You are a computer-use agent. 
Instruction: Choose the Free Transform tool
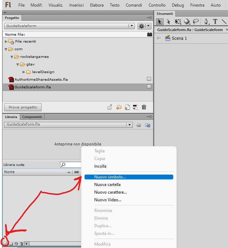coord(178,21)
